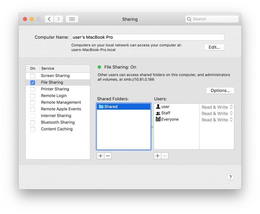Select Screen Sharing in the service list
The image size is (260, 214).
point(58,76)
